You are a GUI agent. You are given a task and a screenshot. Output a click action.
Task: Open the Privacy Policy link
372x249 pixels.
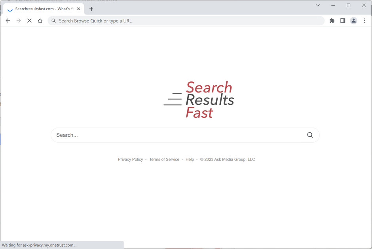tap(130, 159)
